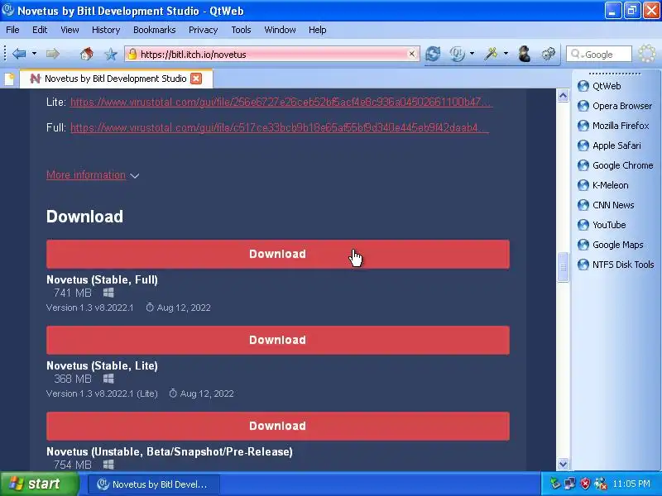The image size is (662, 496).
Task: Click the Windows Start button
Action: point(39,484)
